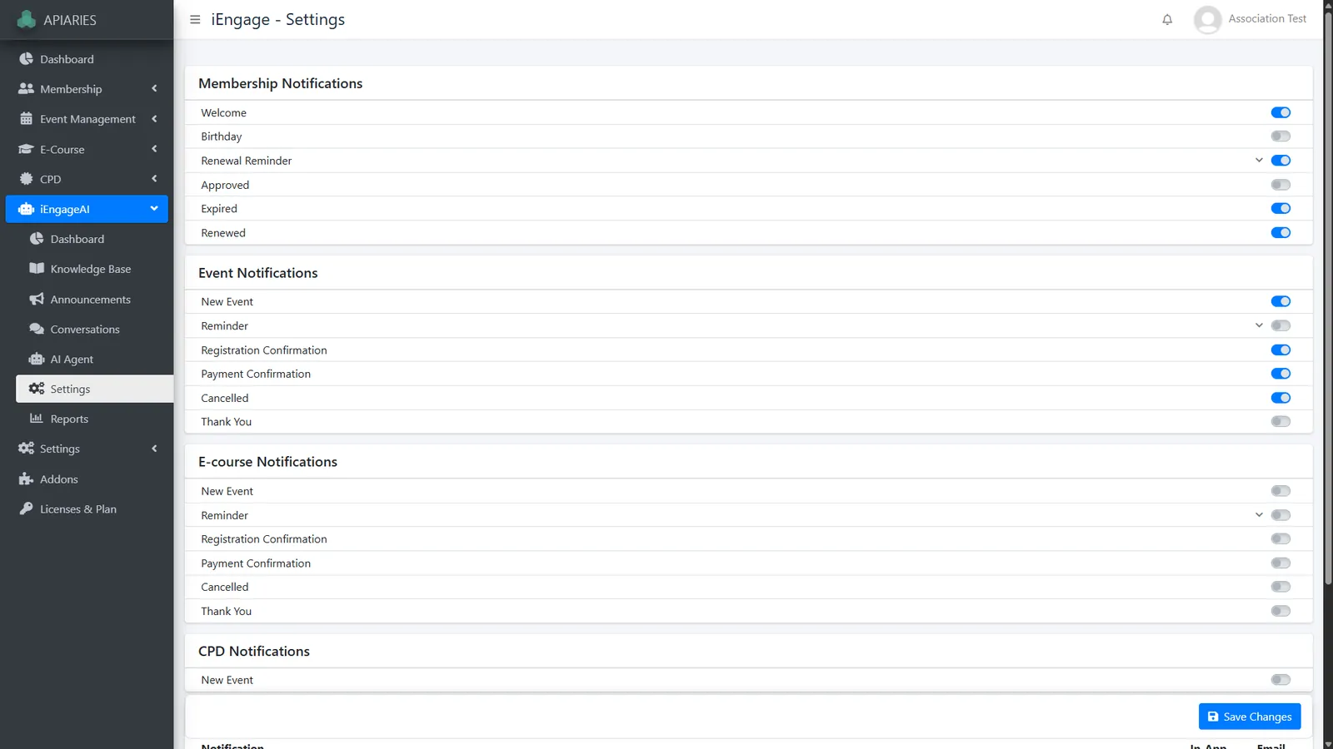This screenshot has width=1333, height=749.
Task: Open the Licenses & Plan link
Action: pos(87,508)
